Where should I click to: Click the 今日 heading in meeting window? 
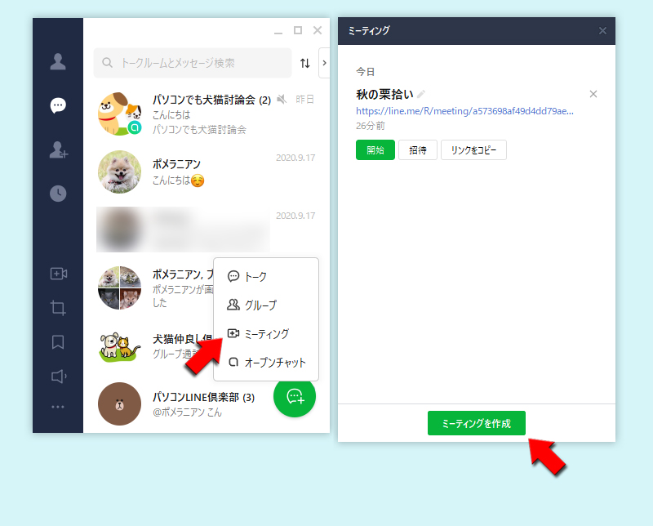365,72
